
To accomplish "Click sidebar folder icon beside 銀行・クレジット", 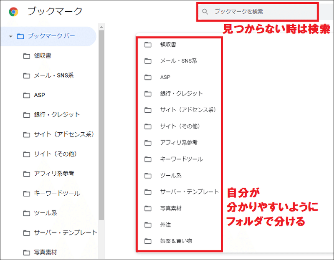I will [26, 115].
